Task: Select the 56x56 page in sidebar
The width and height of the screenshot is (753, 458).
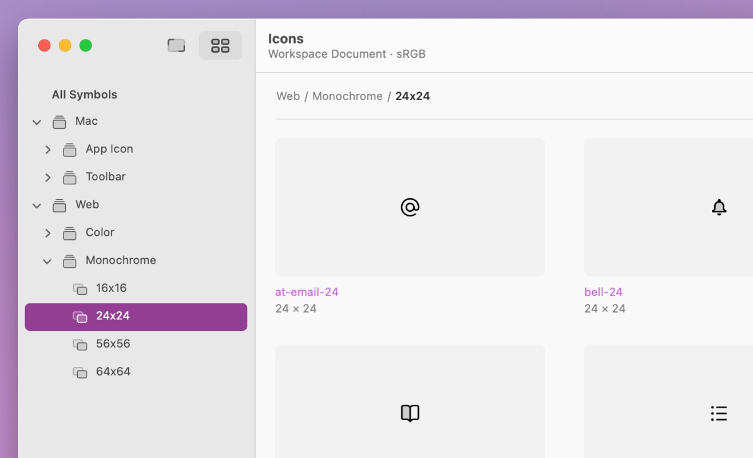Action: click(x=113, y=343)
